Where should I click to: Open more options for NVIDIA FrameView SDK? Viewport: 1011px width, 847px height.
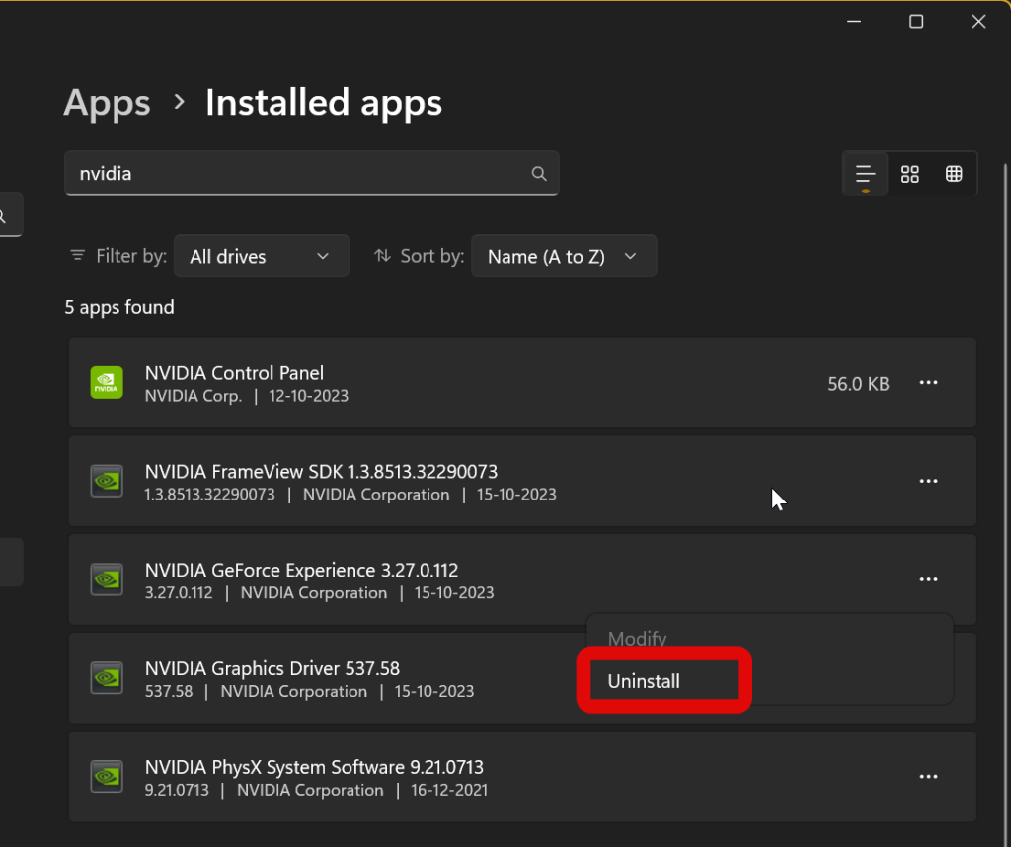click(928, 482)
